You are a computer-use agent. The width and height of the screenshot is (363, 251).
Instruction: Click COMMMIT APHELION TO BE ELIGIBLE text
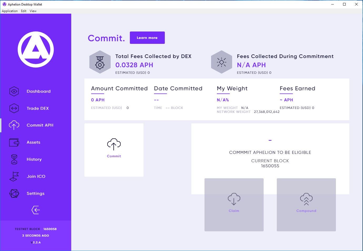(x=270, y=152)
